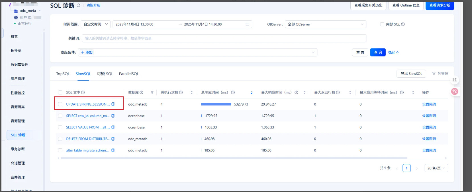
Task: Click help icon beside 内部 SQL
Action: (403, 25)
